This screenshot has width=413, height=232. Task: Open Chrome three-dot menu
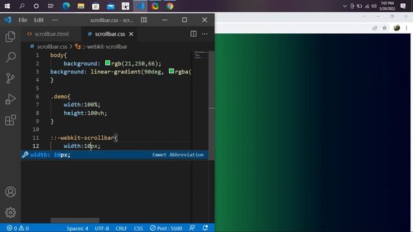[407, 28]
